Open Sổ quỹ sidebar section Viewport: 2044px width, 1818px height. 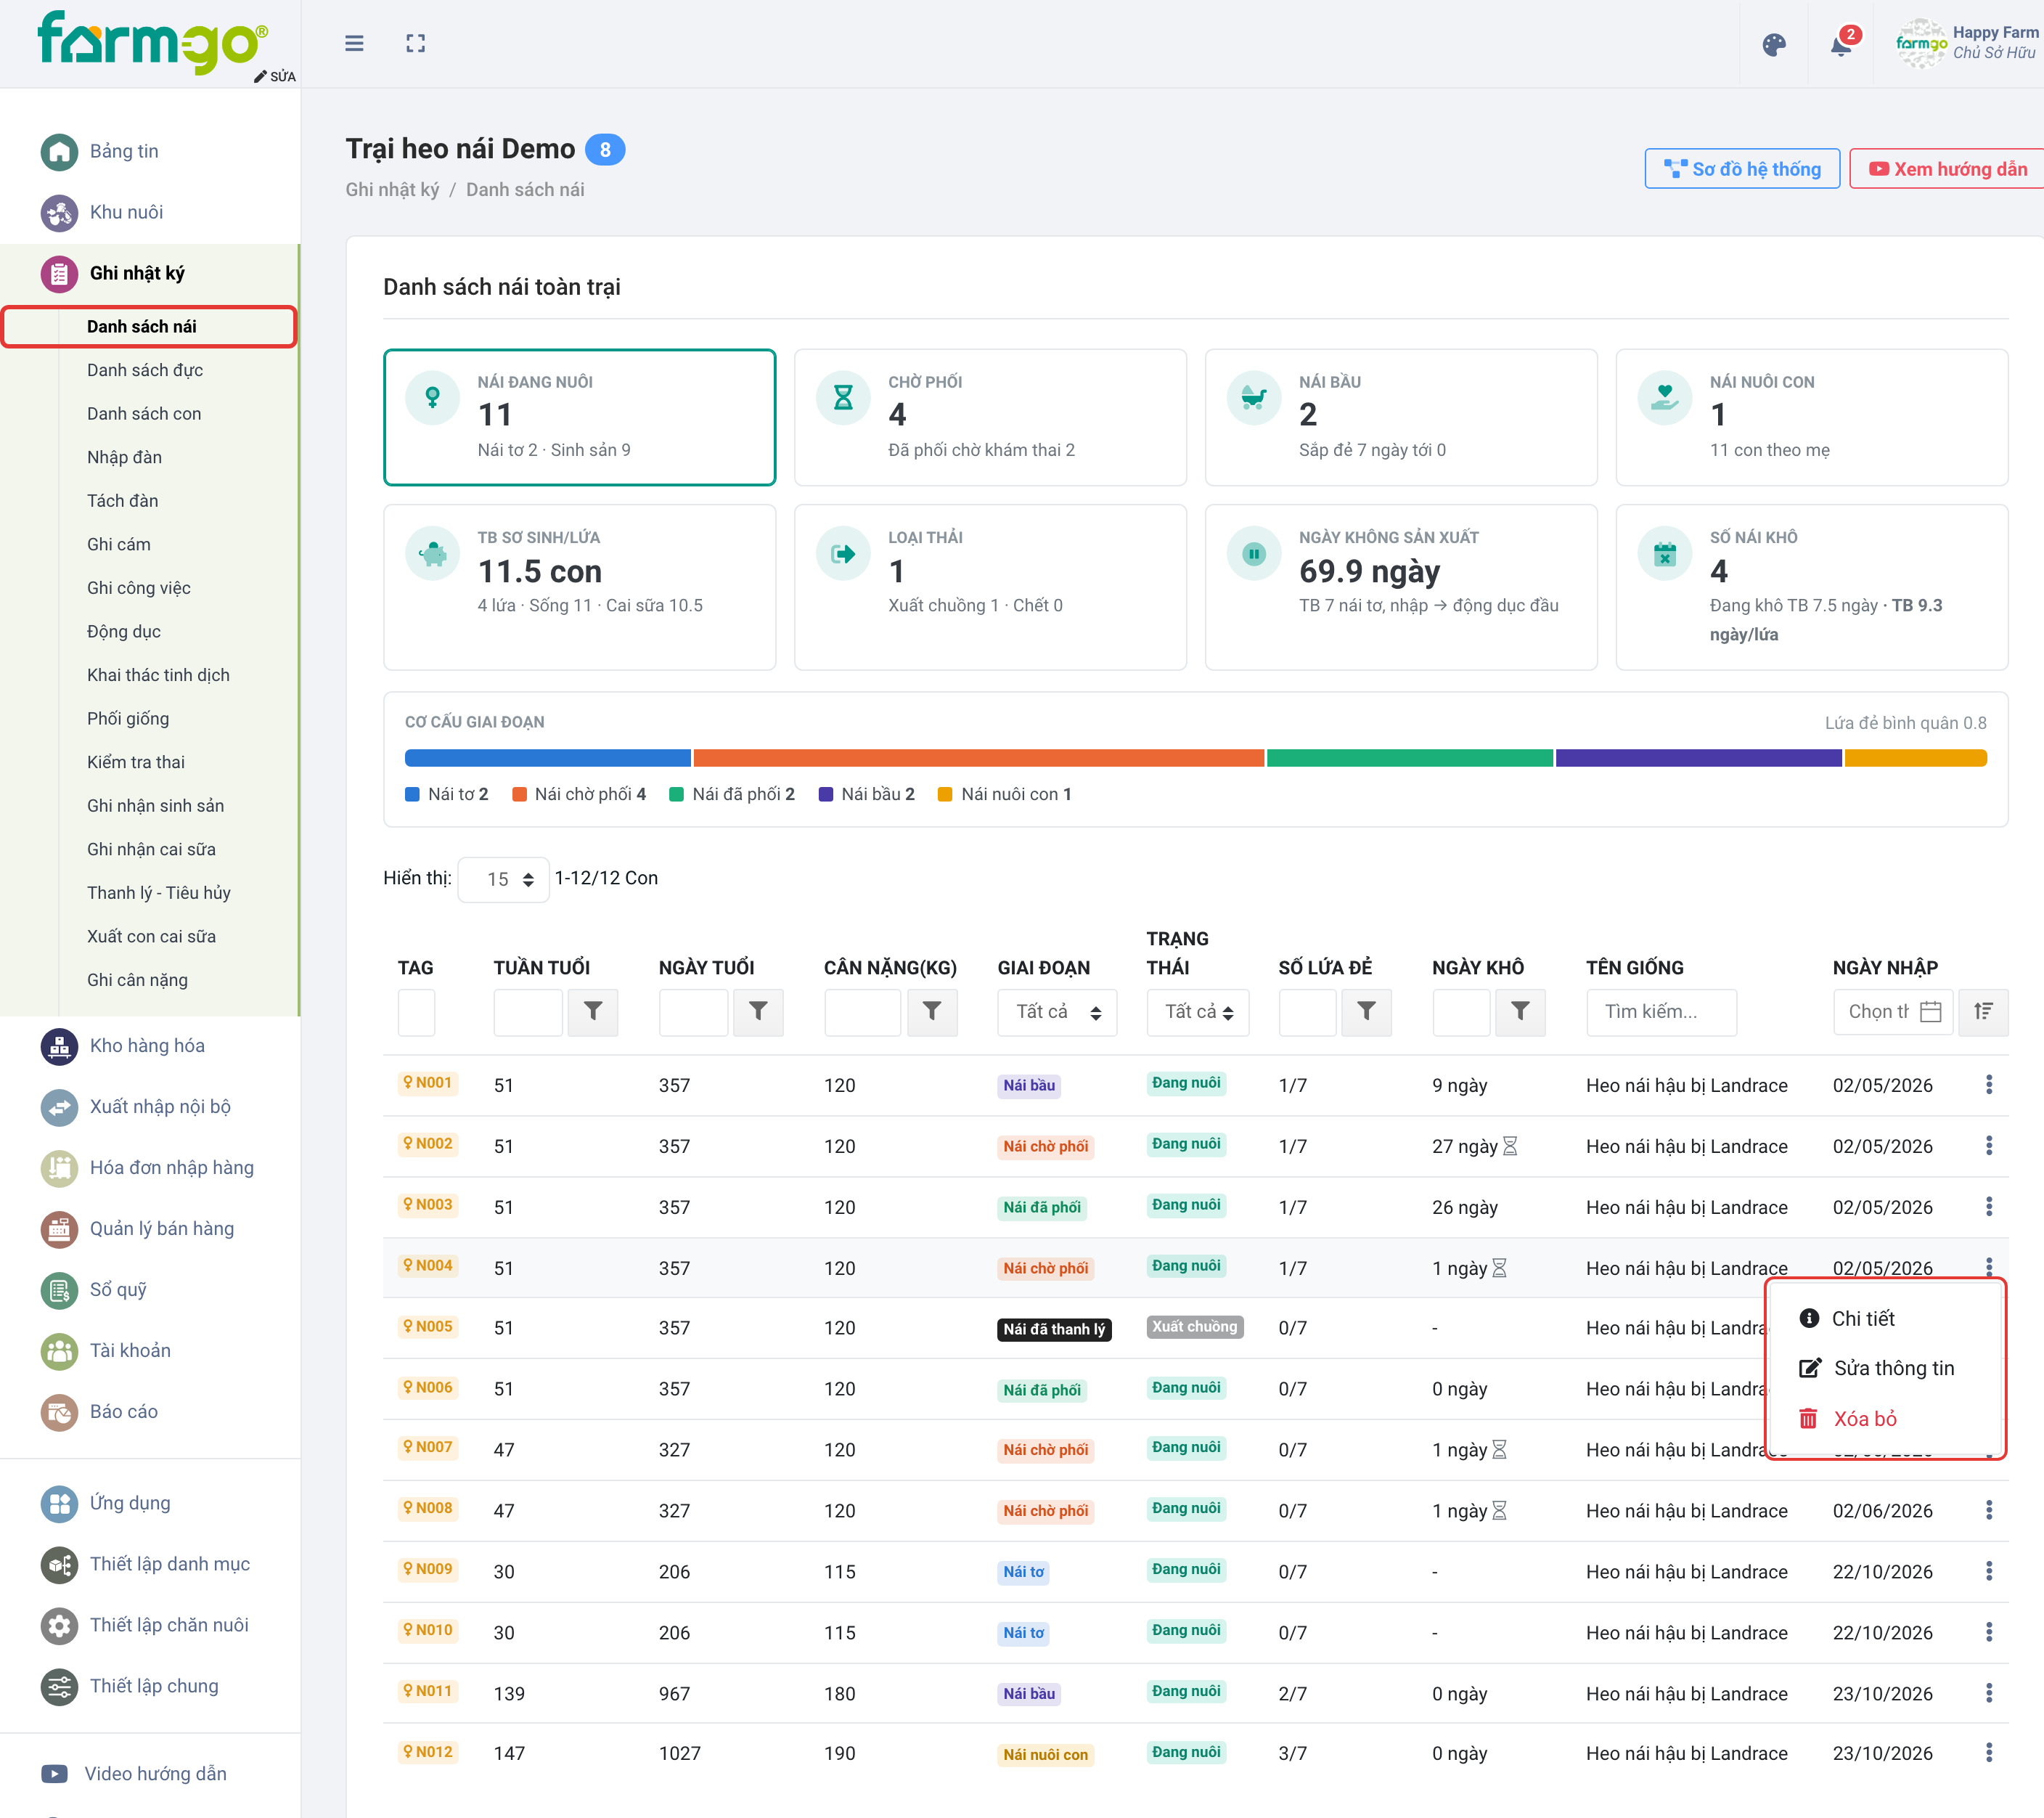click(x=118, y=1289)
